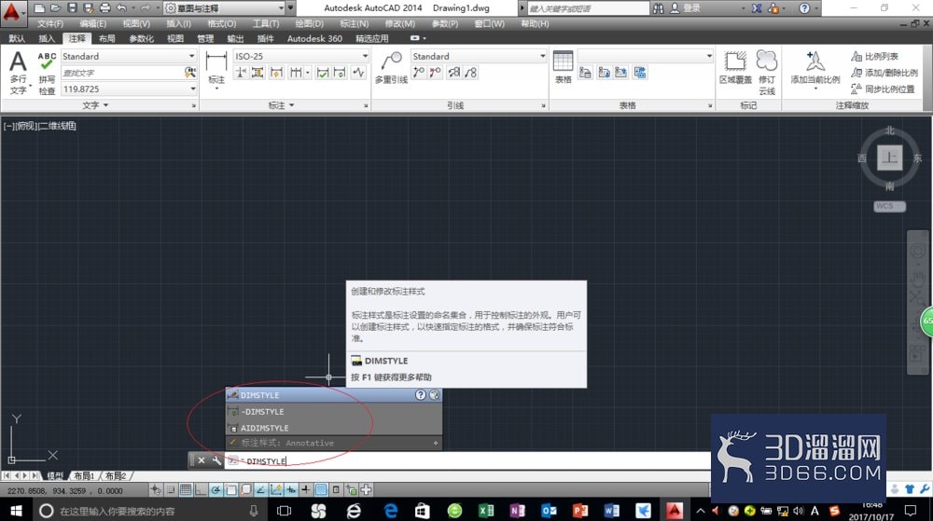Click the add leader icon
Image resolution: width=933 pixels, height=521 pixels.
tap(419, 73)
